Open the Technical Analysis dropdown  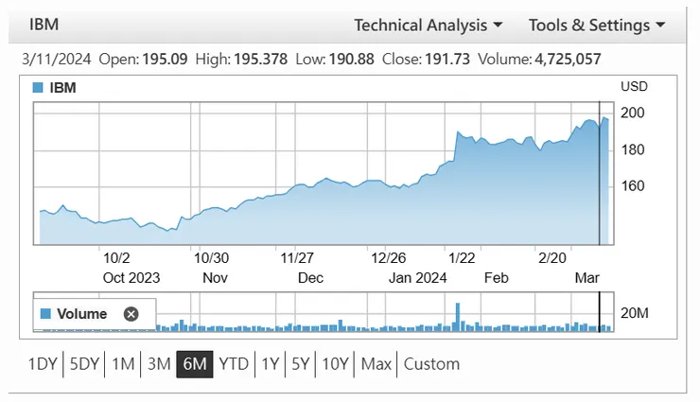(x=428, y=26)
